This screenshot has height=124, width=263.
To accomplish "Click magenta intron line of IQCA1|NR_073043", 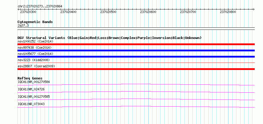I will point(136,107).
